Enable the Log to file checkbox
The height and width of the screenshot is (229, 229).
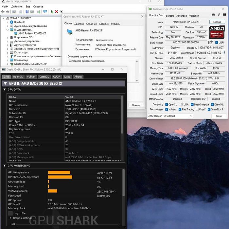coord(10,213)
